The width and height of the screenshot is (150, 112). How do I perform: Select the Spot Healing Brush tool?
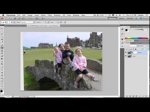click(2, 45)
